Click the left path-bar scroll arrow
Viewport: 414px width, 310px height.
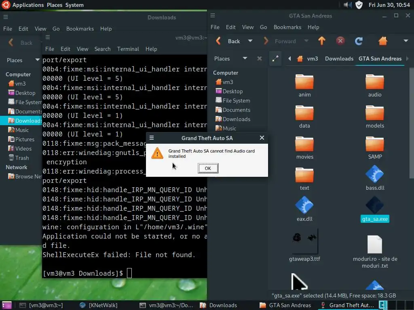tap(289, 59)
